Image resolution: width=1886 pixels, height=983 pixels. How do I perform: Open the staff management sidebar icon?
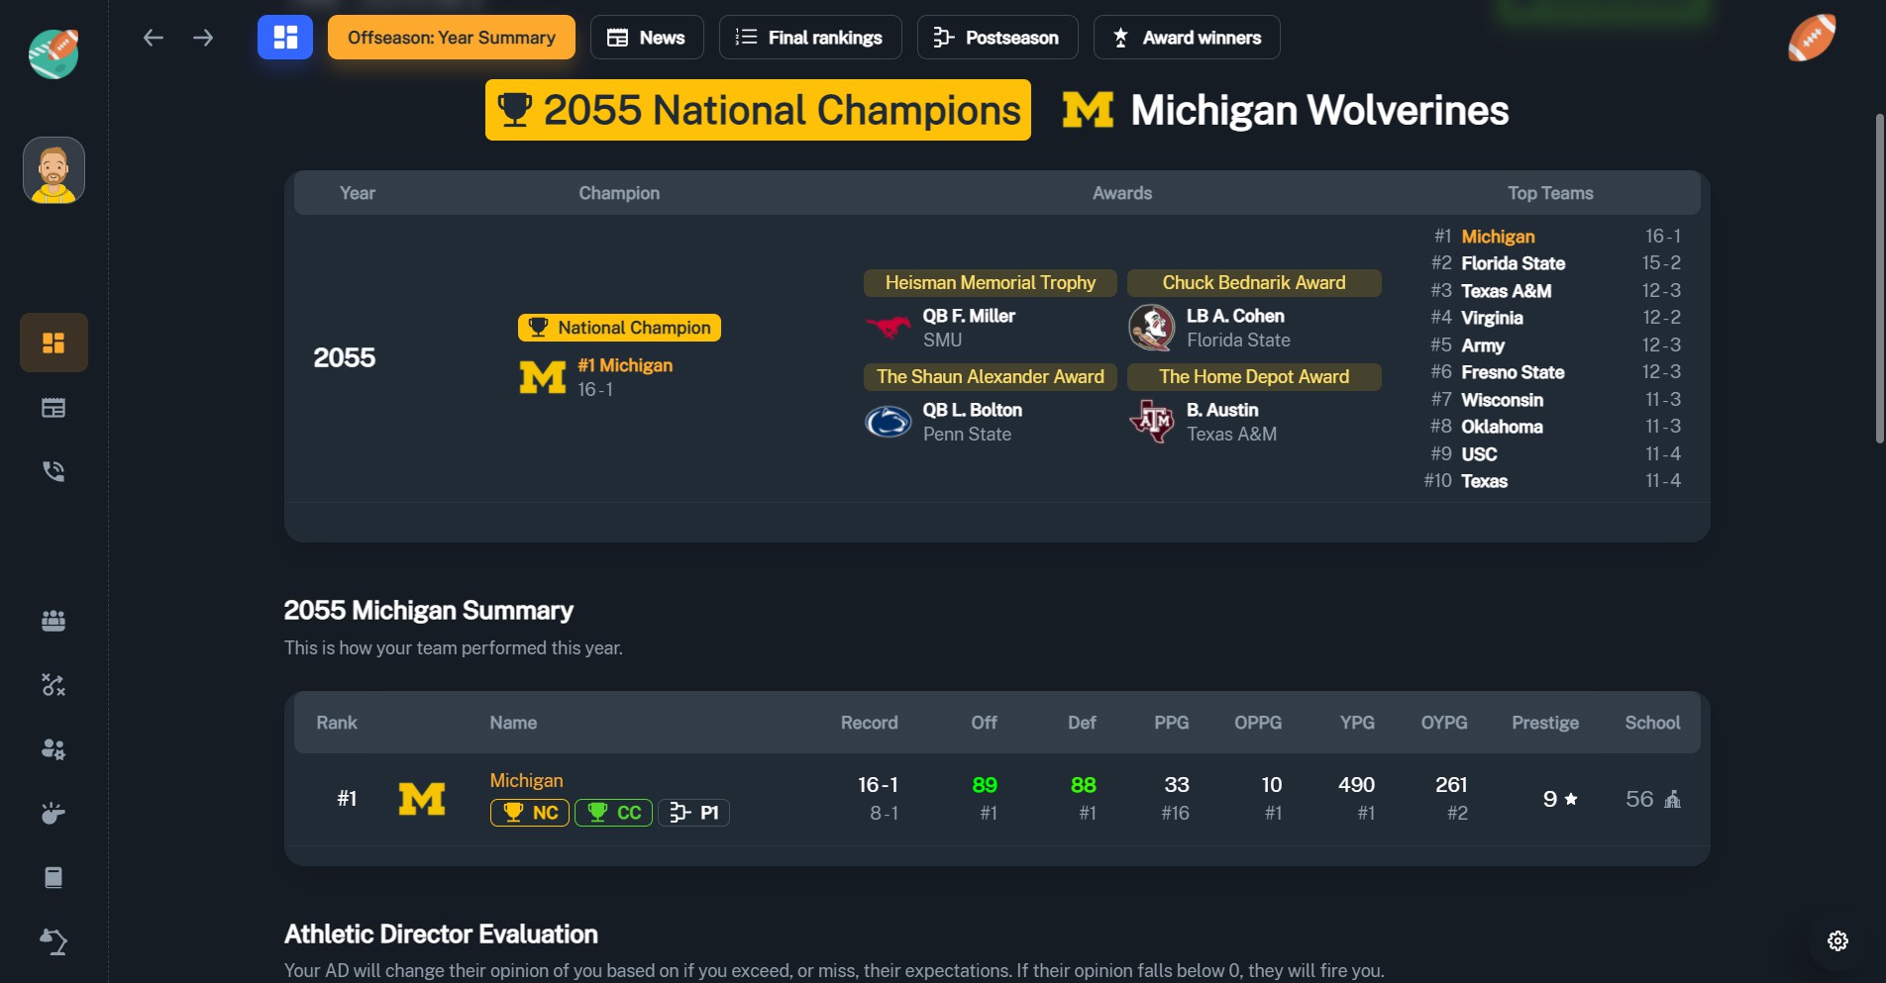click(x=53, y=749)
